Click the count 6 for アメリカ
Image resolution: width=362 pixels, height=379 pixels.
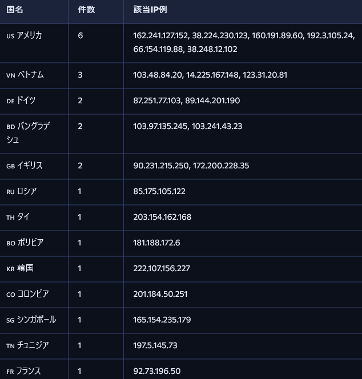(81, 35)
